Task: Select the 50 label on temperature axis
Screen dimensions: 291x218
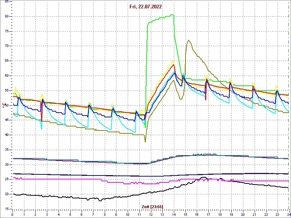Action: click(6, 105)
